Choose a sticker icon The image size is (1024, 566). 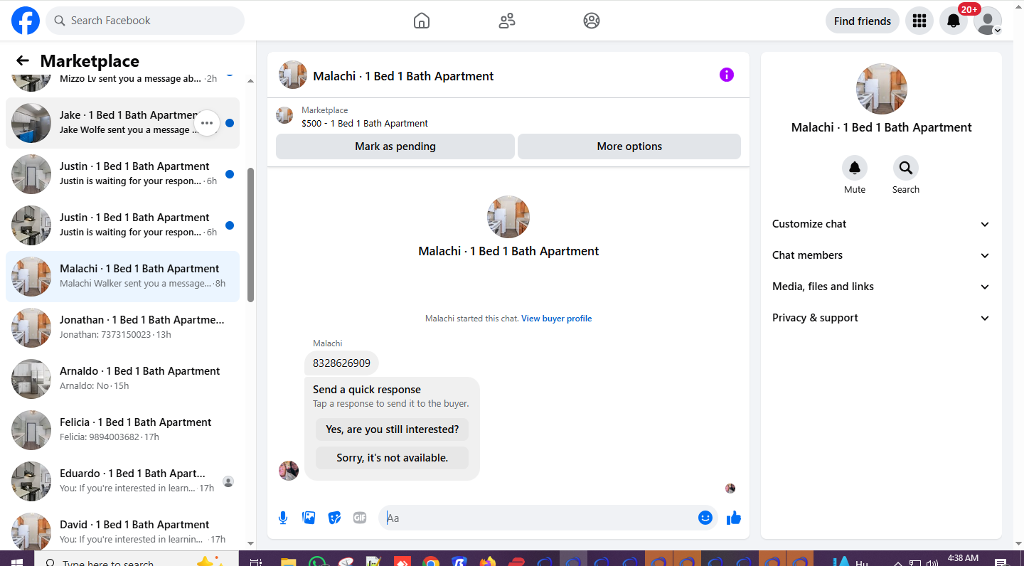pos(334,518)
